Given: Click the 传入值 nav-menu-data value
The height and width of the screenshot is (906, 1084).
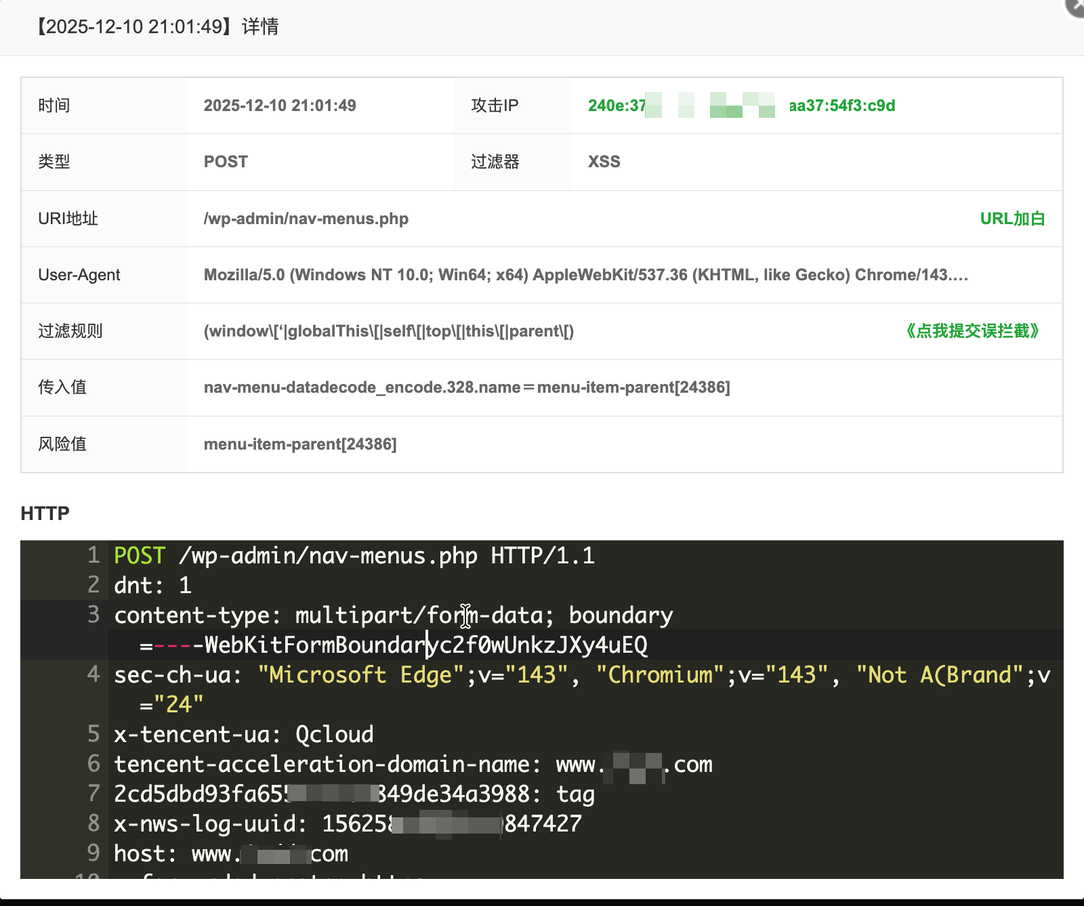Looking at the screenshot, I should [466, 387].
